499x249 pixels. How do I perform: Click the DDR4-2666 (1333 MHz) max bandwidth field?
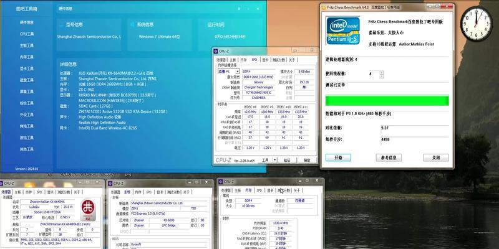(x=258, y=77)
